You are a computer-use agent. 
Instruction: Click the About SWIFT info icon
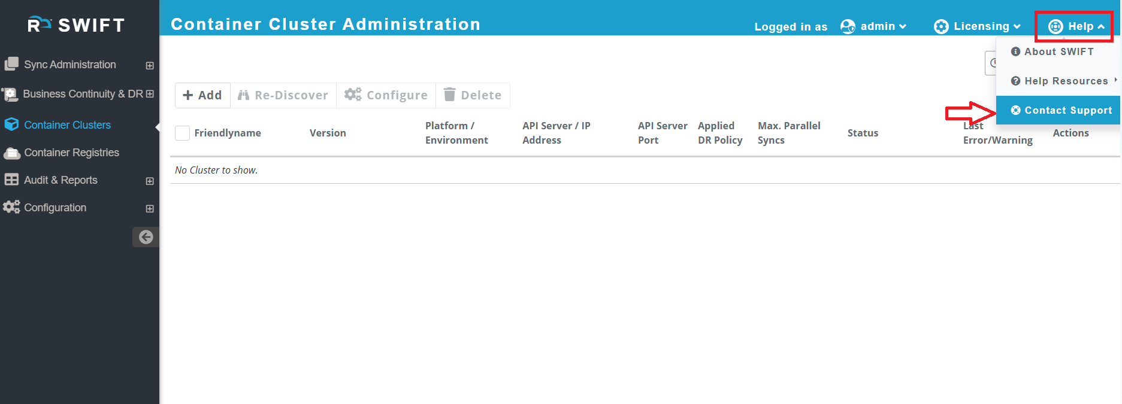[1015, 51]
